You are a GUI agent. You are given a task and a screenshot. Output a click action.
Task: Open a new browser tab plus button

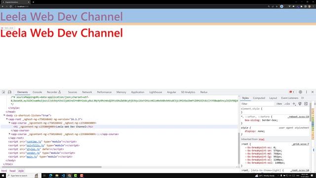tap(33, 2)
